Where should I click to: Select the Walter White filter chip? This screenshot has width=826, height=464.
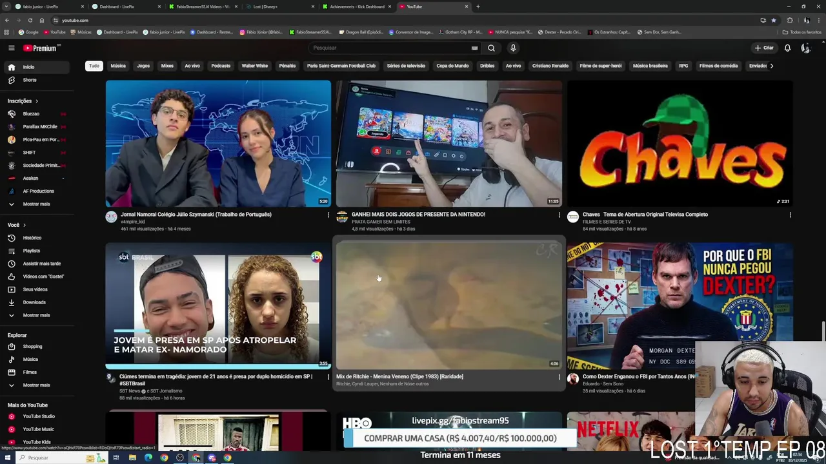(254, 66)
